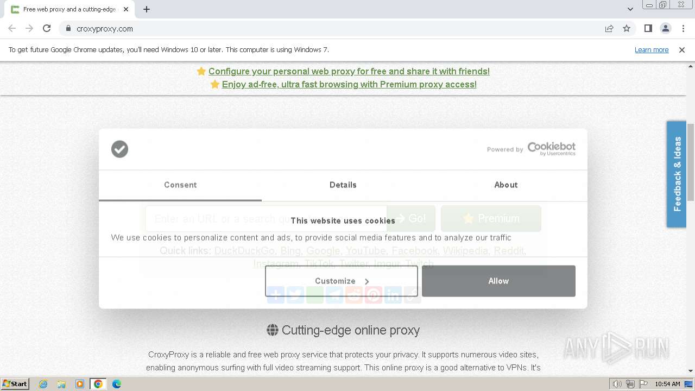Switch to the About tab
This screenshot has width=695, height=391.
coord(506,185)
